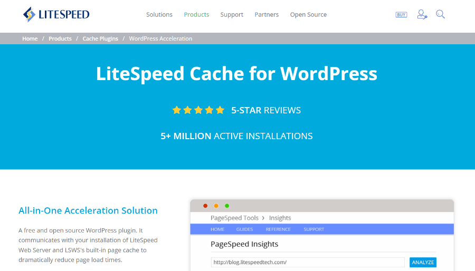Image resolution: width=475 pixels, height=271 pixels.
Task: Open the user account icon
Action: (422, 14)
